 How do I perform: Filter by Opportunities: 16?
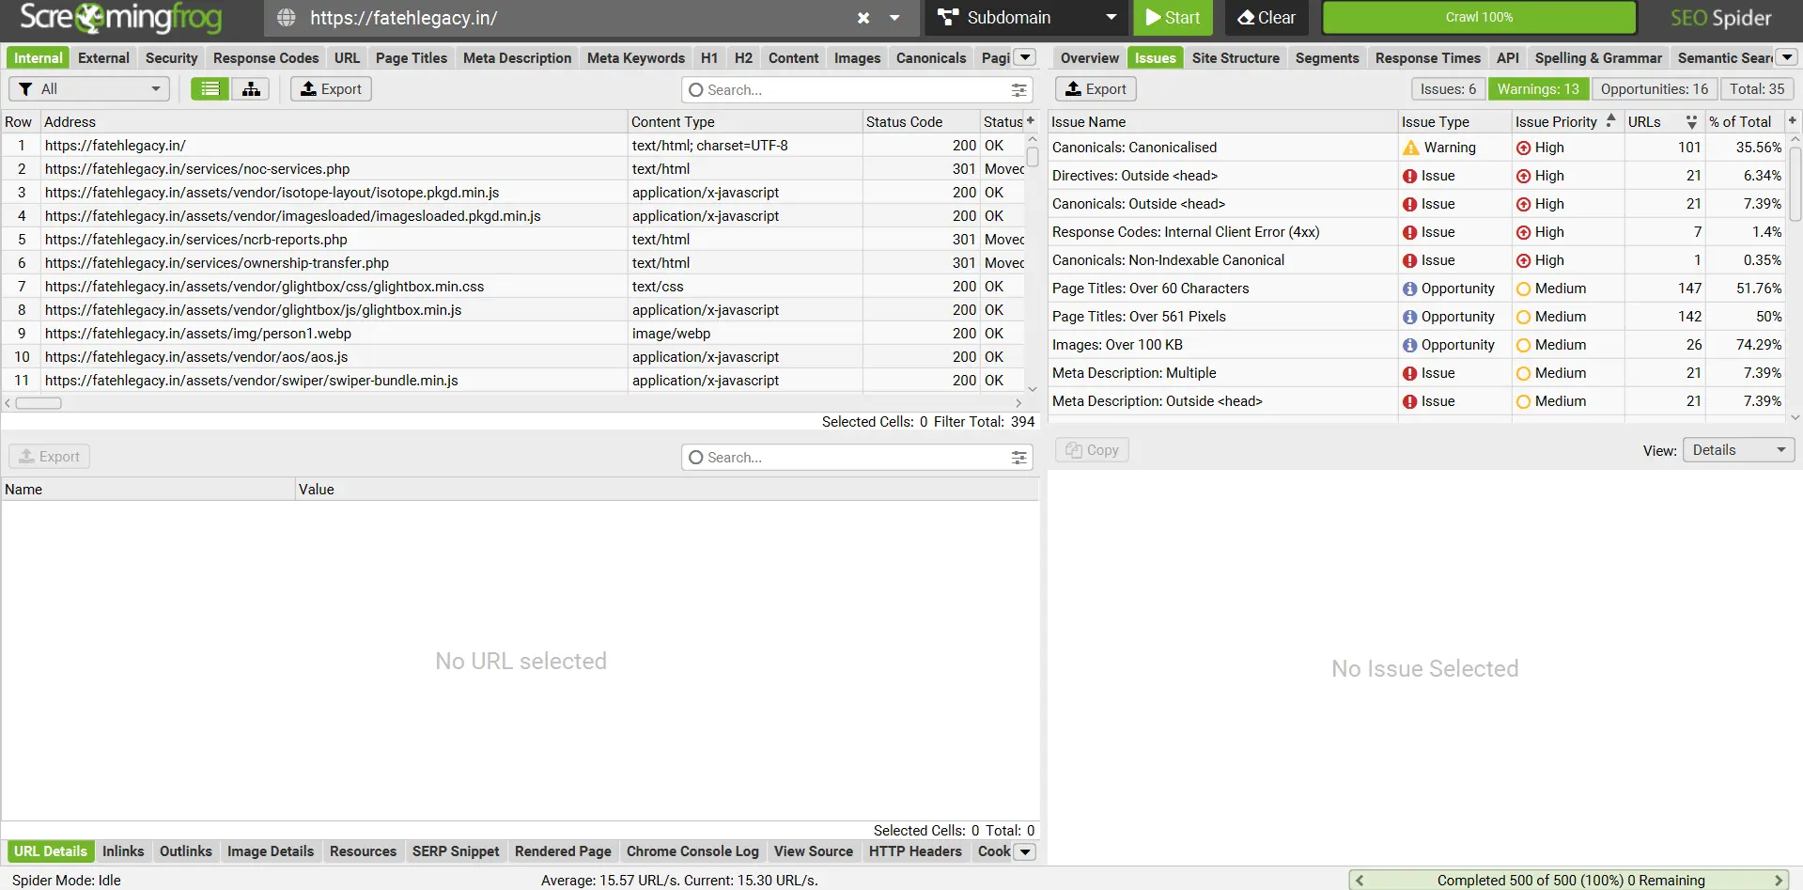click(1654, 89)
